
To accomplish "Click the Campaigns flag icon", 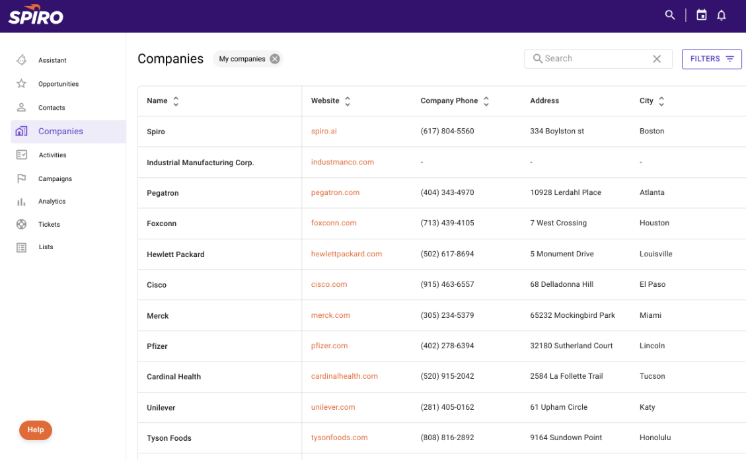I will [21, 178].
